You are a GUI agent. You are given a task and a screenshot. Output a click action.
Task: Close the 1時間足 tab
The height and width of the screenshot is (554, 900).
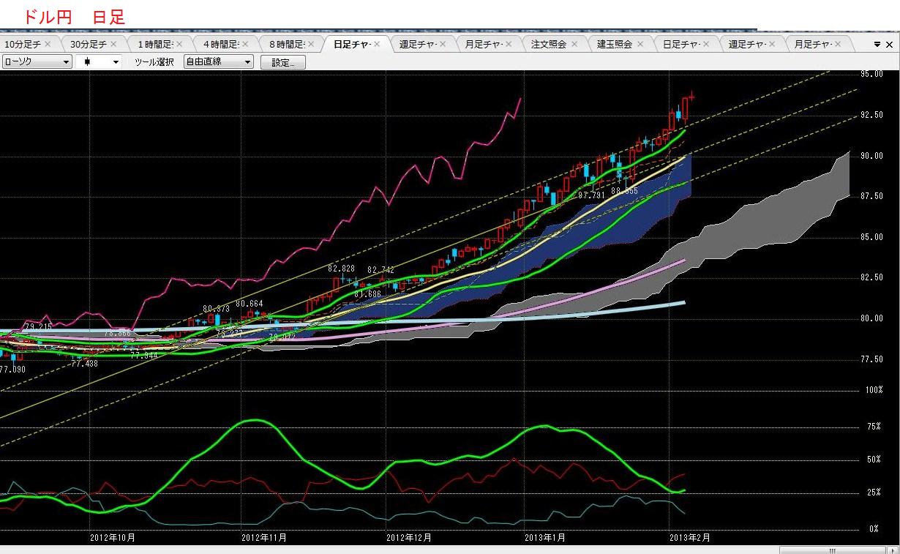point(180,45)
